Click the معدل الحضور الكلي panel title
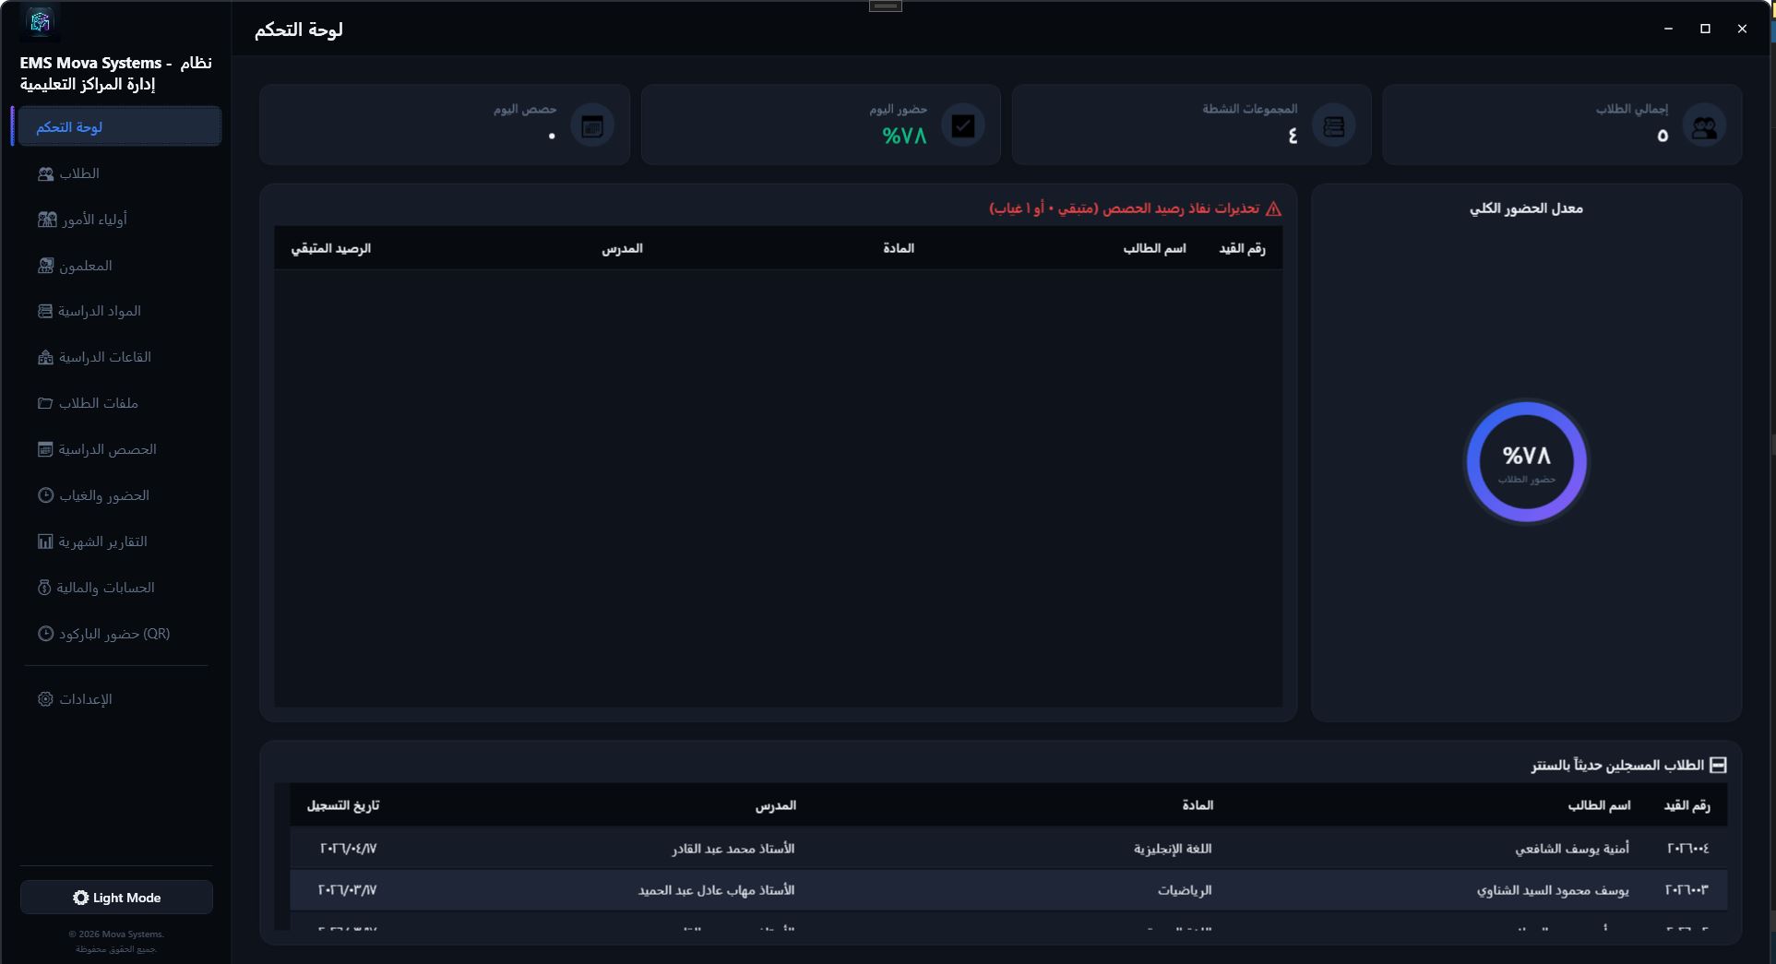Viewport: 1776px width, 964px height. (x=1526, y=208)
